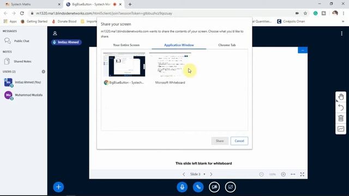Cancel the share screen dialog

239,141
